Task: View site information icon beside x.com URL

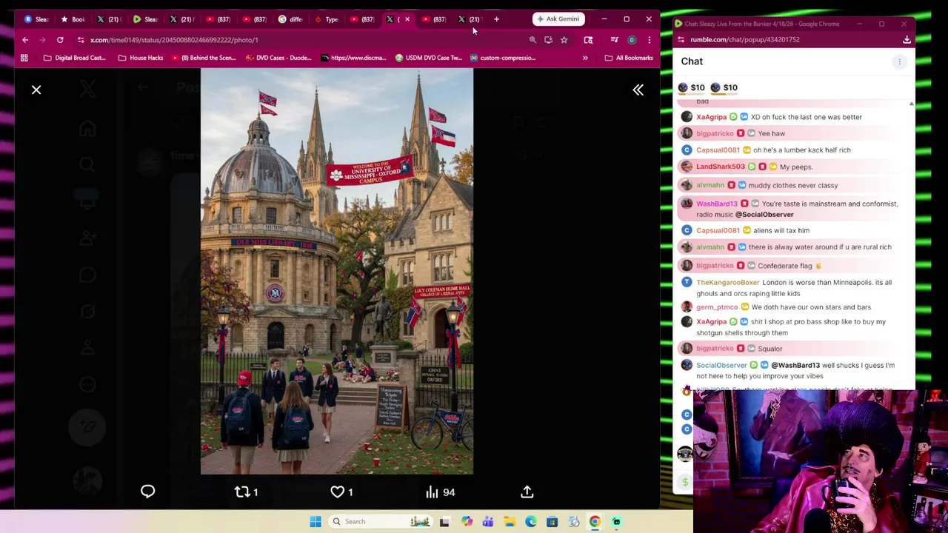Action: coord(80,40)
